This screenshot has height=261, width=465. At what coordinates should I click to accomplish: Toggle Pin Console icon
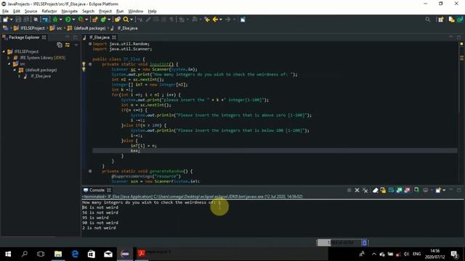416,190
